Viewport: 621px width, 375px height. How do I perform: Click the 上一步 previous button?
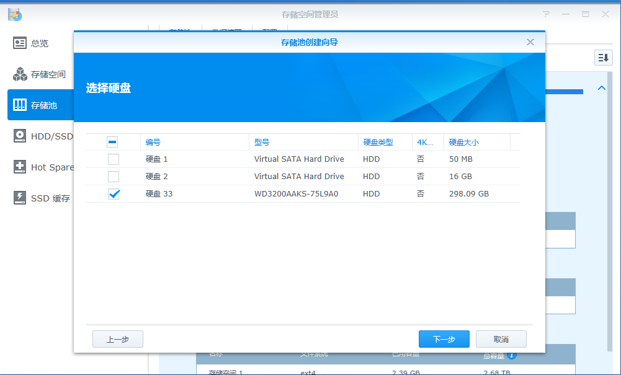[x=118, y=339]
